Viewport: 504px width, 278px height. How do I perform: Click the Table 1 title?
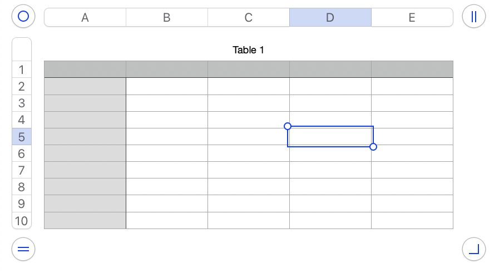[248, 50]
